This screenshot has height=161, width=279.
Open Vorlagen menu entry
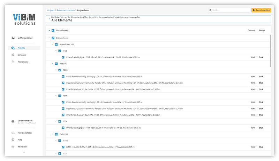22,55
